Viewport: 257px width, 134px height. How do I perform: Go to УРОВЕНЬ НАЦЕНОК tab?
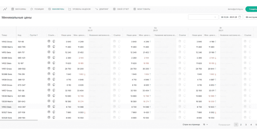tap(80, 9)
